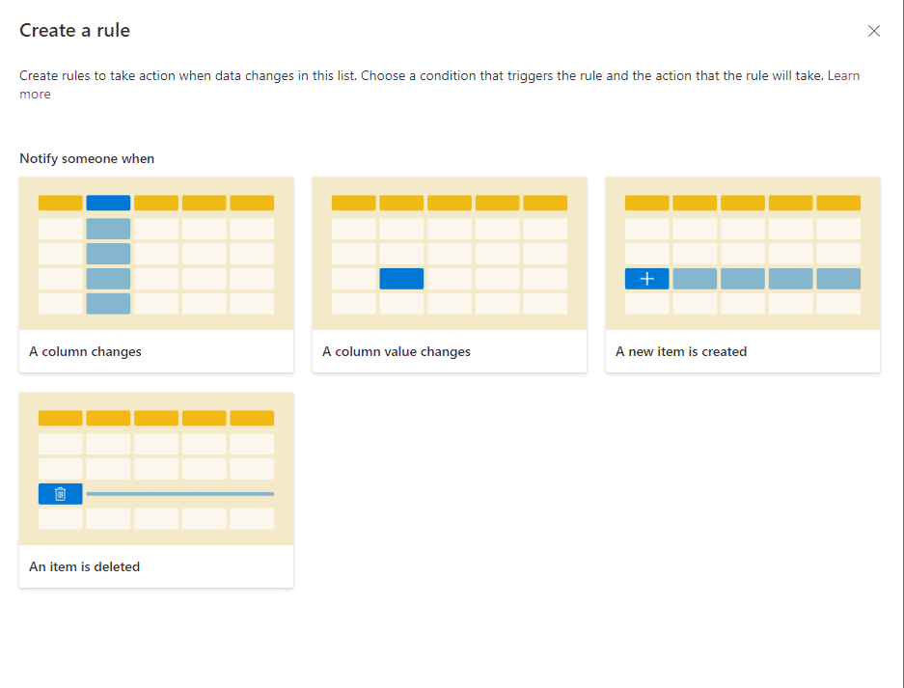Click the 'Create a rule' heading
Image resolution: width=904 pixels, height=688 pixels.
74,30
